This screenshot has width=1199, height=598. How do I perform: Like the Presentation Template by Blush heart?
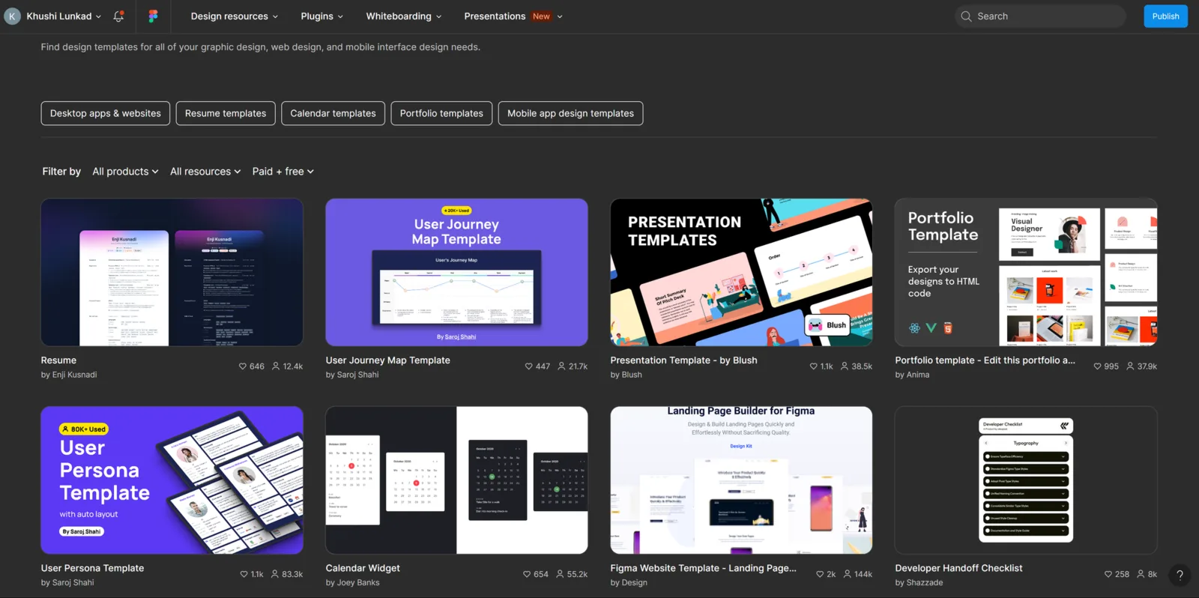(x=814, y=366)
